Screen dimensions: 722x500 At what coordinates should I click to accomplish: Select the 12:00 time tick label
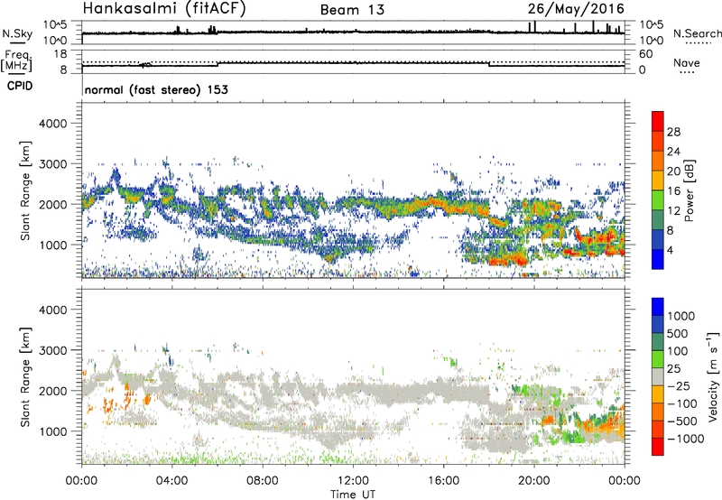point(353,481)
